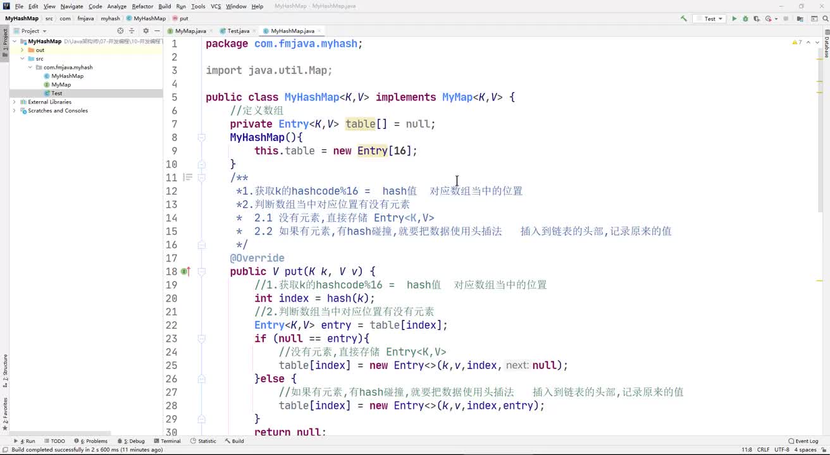
Task: Collapse the com.fmjava.myhash package
Action: click(x=30, y=67)
